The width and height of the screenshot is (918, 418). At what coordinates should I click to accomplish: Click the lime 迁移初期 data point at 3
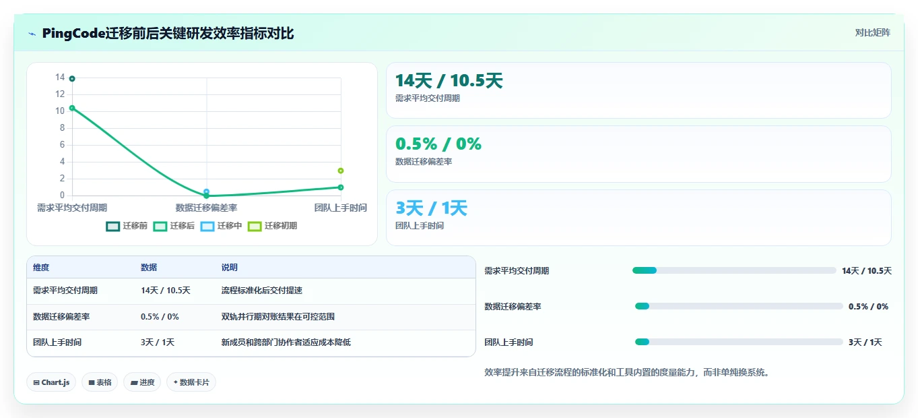click(x=341, y=171)
